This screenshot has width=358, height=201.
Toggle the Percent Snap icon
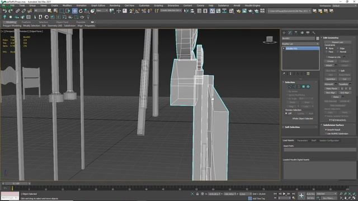tap(144, 11)
